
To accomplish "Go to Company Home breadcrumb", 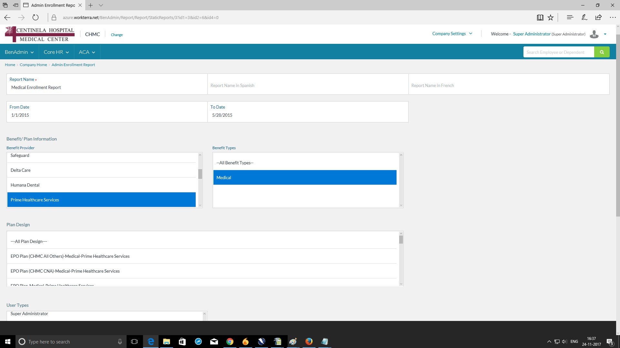I will (x=33, y=65).
